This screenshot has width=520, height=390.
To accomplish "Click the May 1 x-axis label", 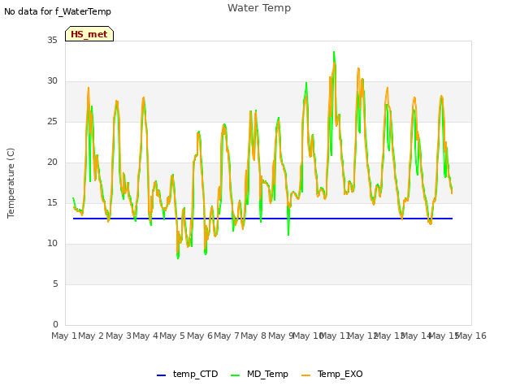I will tap(64, 336).
